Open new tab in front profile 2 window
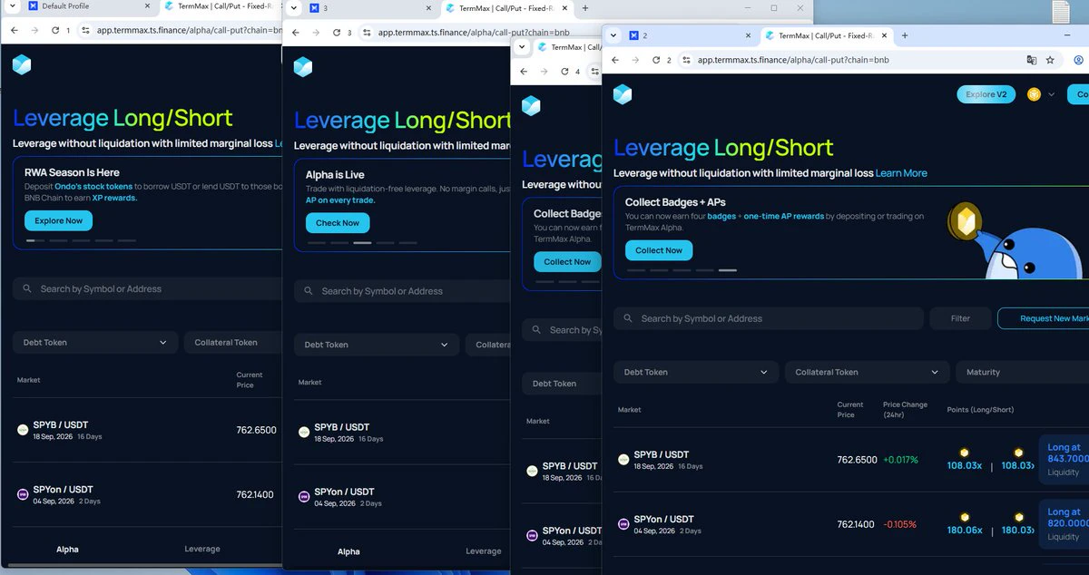 905,35
